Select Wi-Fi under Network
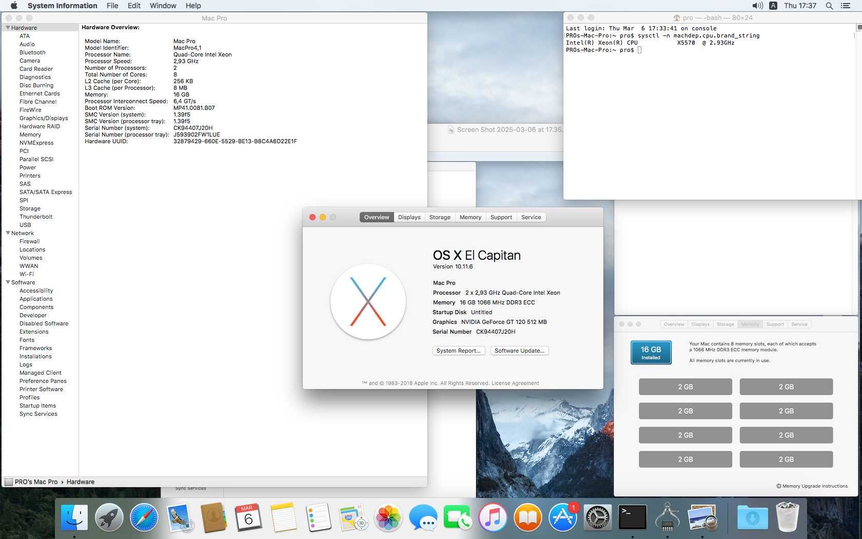The image size is (862, 539). click(x=27, y=274)
